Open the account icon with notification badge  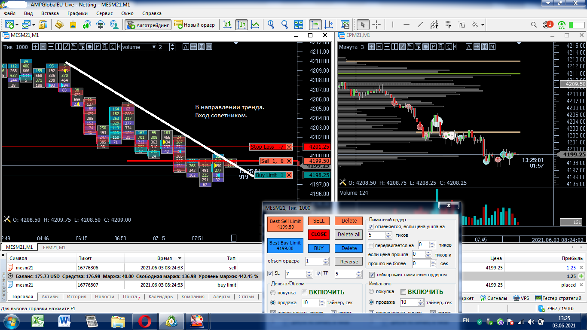pyautogui.click(x=547, y=25)
